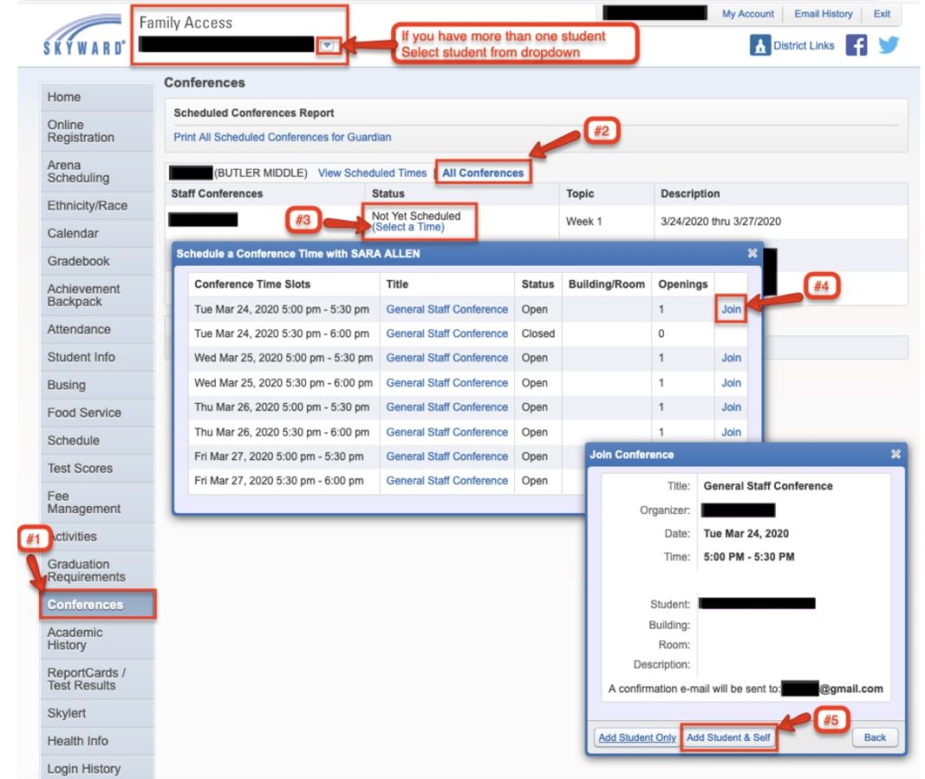
Task: Go to Attendance in the sidebar
Action: tap(97, 329)
